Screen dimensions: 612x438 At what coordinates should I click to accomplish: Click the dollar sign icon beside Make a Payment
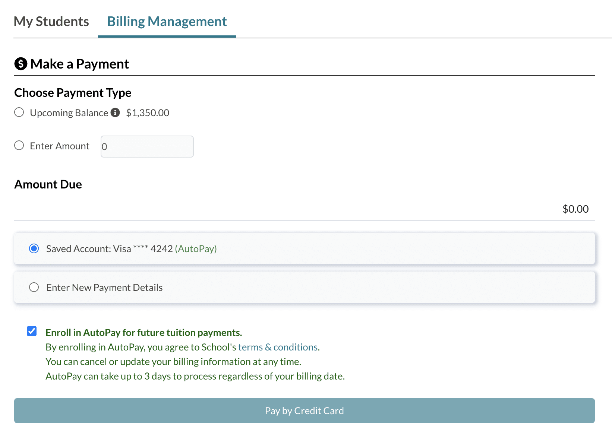(x=20, y=64)
